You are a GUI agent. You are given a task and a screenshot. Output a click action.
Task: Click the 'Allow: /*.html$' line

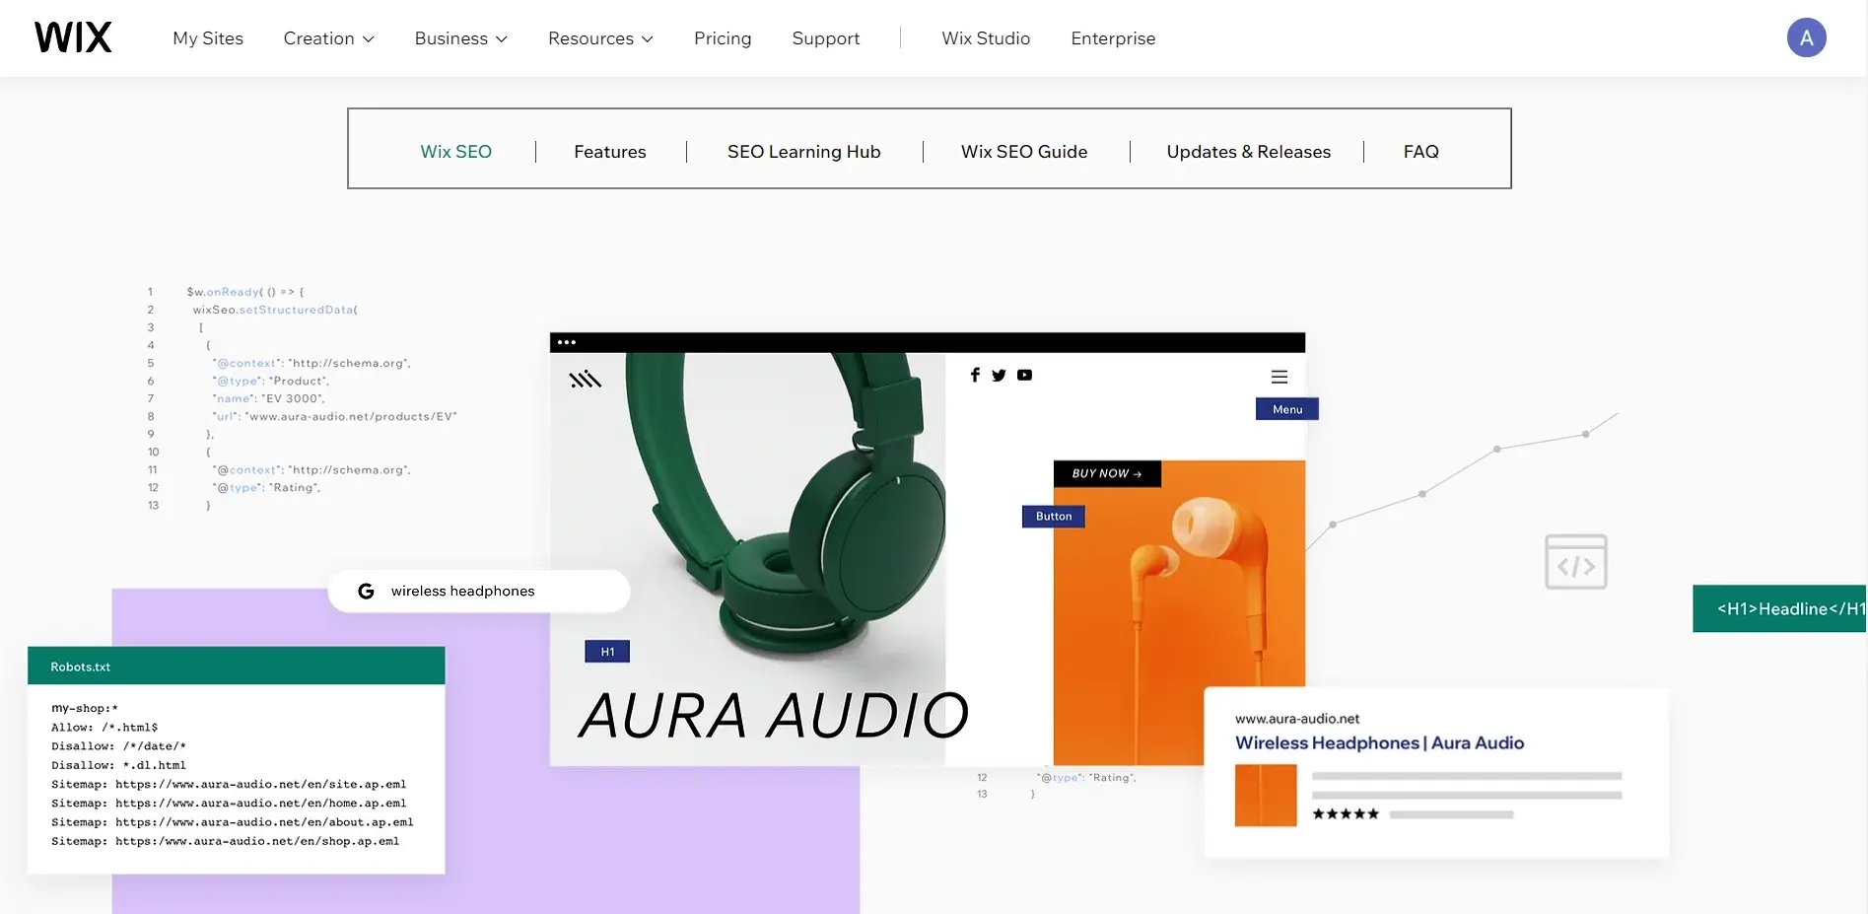[x=104, y=727]
